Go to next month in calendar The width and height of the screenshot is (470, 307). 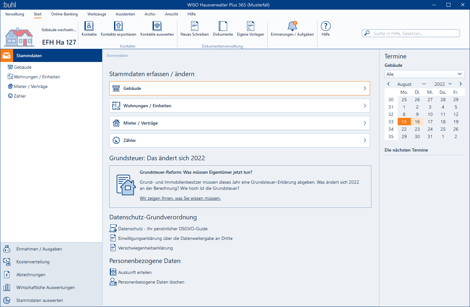click(x=461, y=84)
